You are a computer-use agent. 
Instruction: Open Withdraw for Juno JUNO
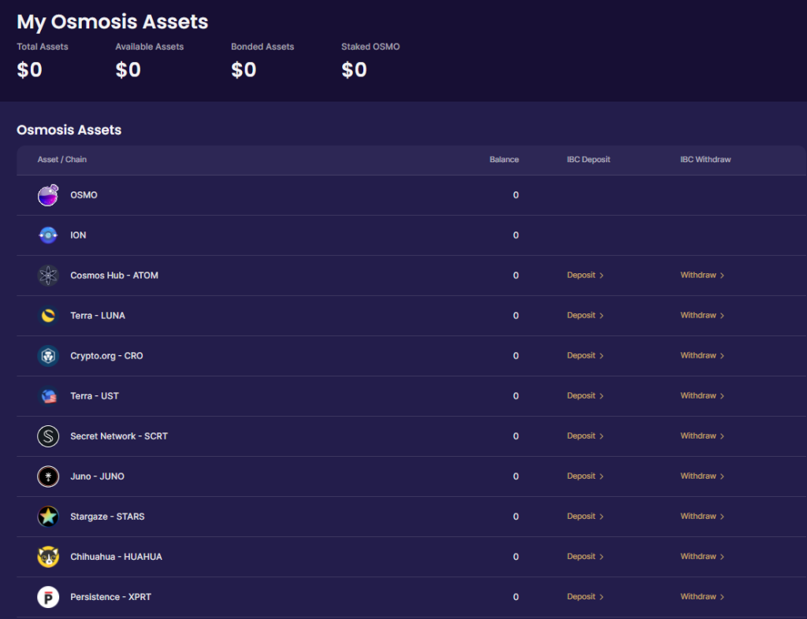click(x=702, y=476)
